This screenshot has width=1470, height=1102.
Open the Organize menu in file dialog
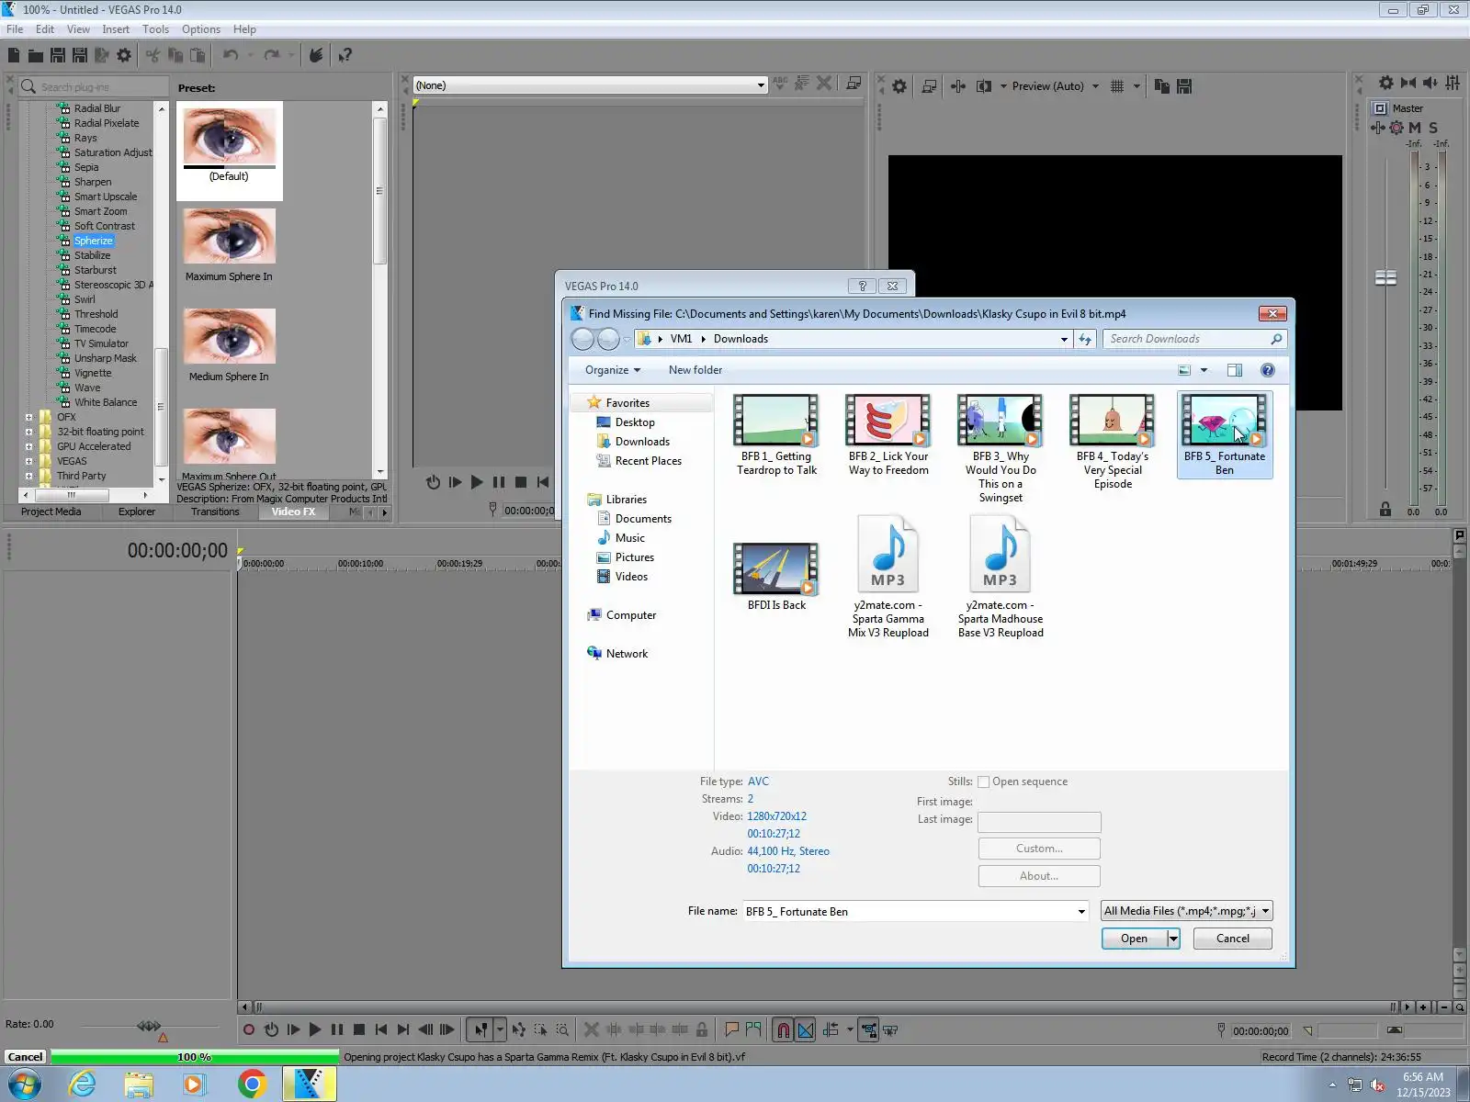click(x=613, y=370)
